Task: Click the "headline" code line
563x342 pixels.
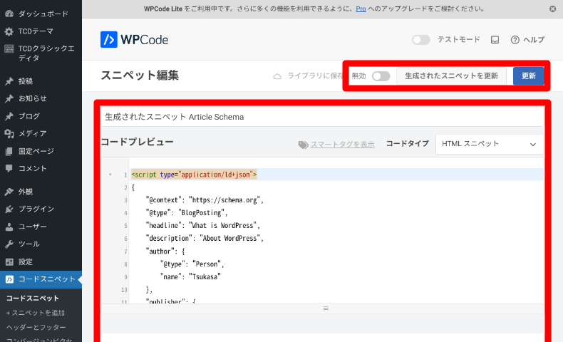Action: (x=203, y=226)
